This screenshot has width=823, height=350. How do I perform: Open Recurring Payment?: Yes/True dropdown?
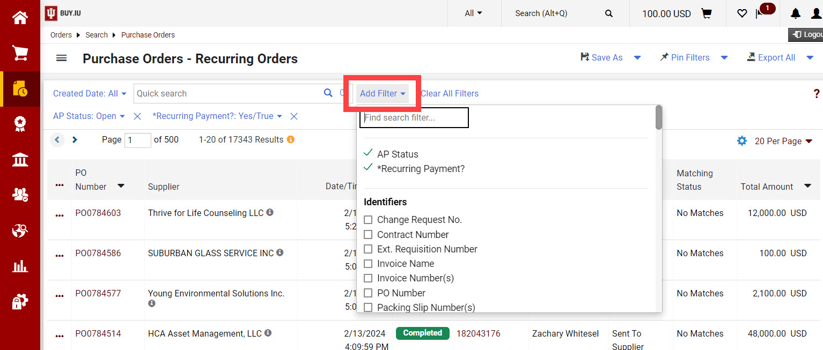coord(217,116)
